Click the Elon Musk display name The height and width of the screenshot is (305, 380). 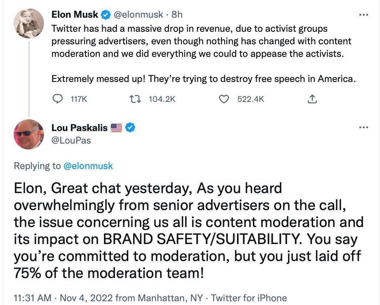click(75, 15)
